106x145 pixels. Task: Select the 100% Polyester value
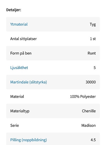pos(83,97)
